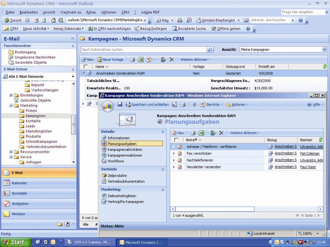
Task: Click the print icon in Outlook toolbar
Action: coord(179,20)
